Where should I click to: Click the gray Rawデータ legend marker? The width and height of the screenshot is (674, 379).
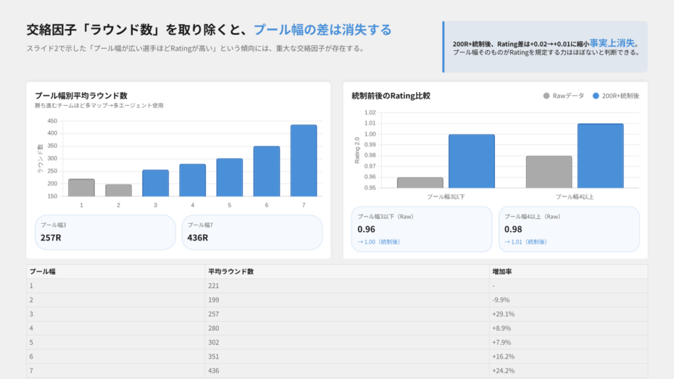click(x=546, y=96)
